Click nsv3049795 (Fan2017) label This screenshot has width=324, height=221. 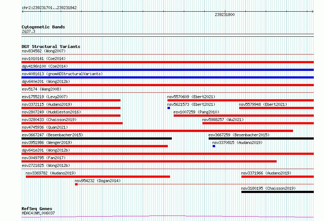pyautogui.click(x=44, y=158)
